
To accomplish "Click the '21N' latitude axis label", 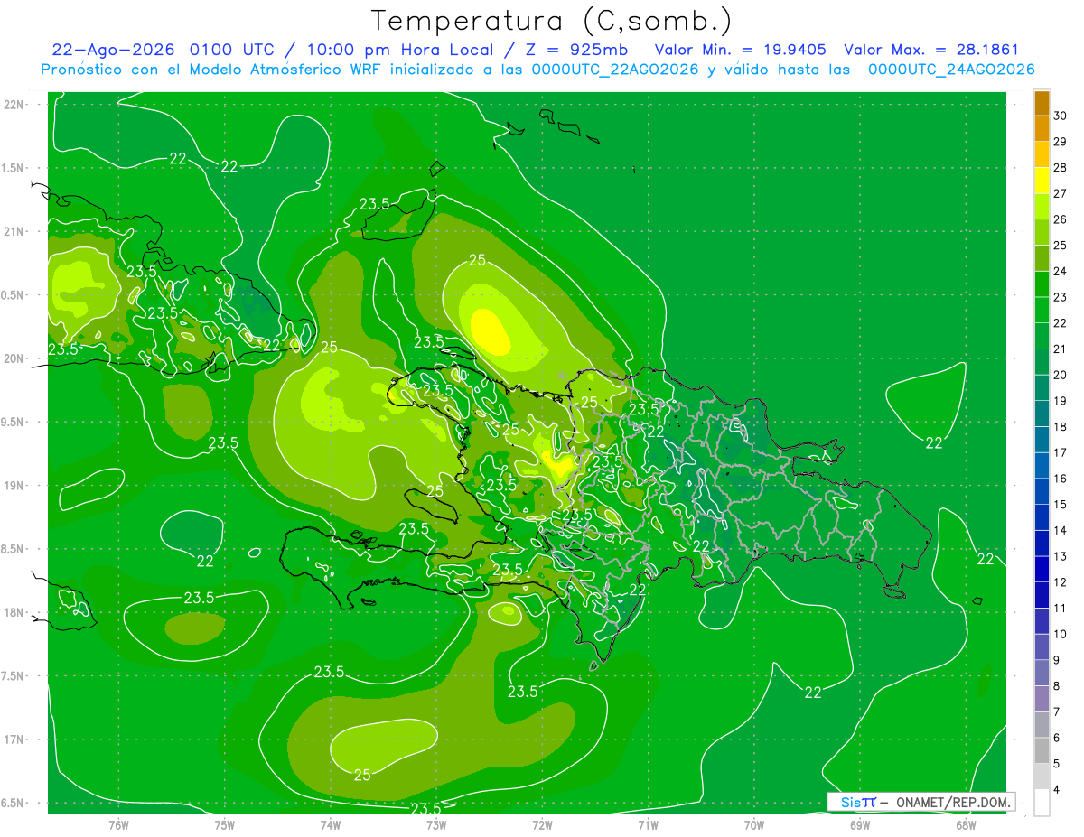I will (14, 231).
